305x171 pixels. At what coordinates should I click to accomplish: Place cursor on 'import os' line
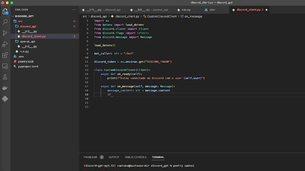[x=102, y=21]
